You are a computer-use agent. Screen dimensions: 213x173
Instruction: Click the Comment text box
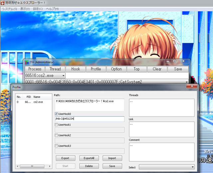[x=162, y=152]
